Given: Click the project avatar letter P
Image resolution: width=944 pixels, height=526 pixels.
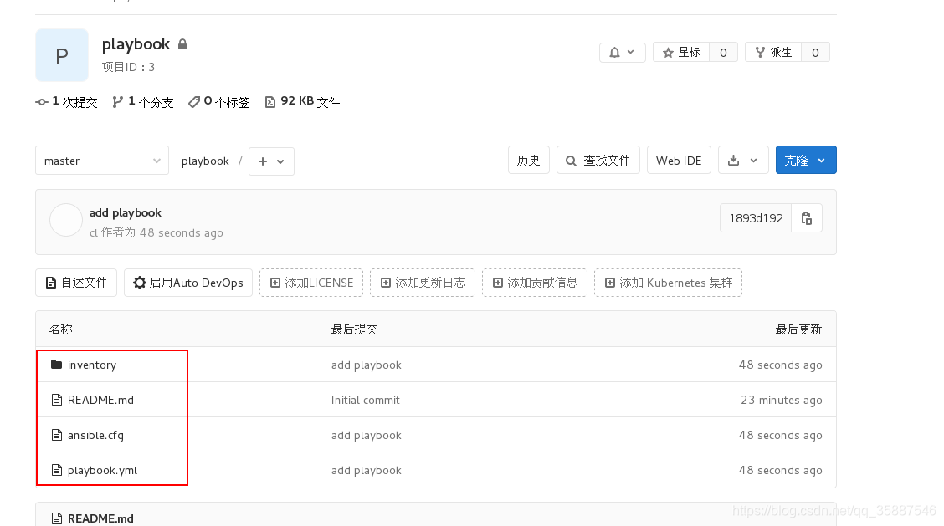Looking at the screenshot, I should (61, 55).
